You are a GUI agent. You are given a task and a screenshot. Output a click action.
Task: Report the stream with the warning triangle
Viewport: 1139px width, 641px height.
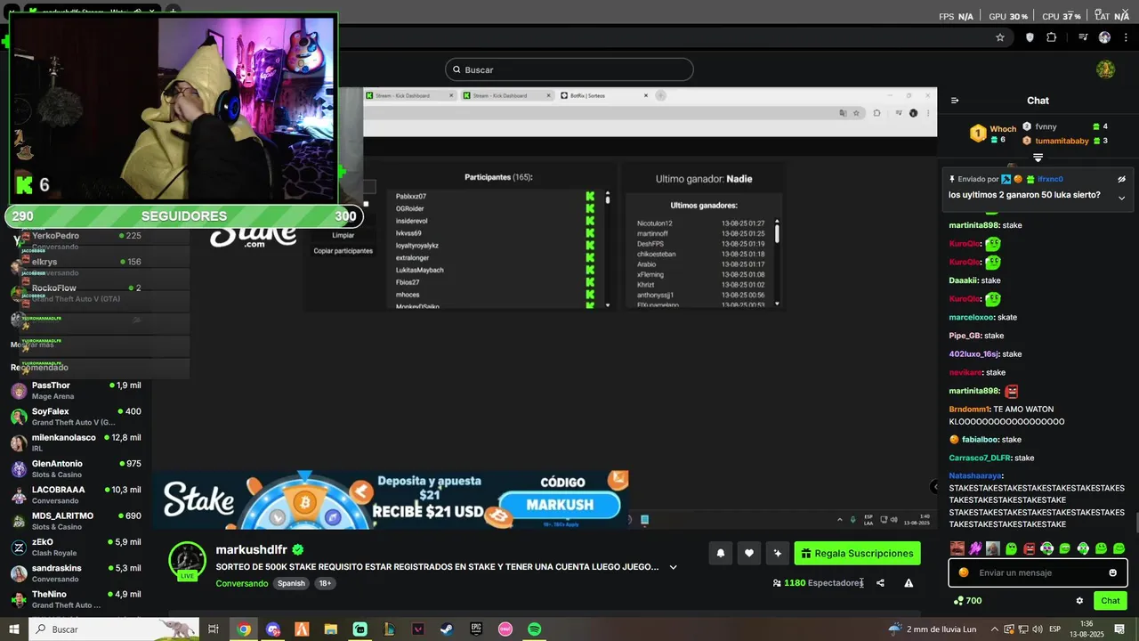point(909,583)
